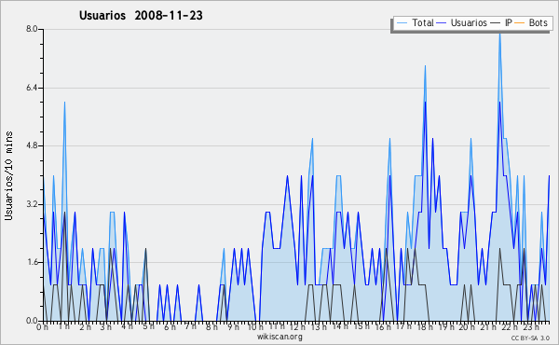Click the '18 h' x-axis label

tap(425, 327)
